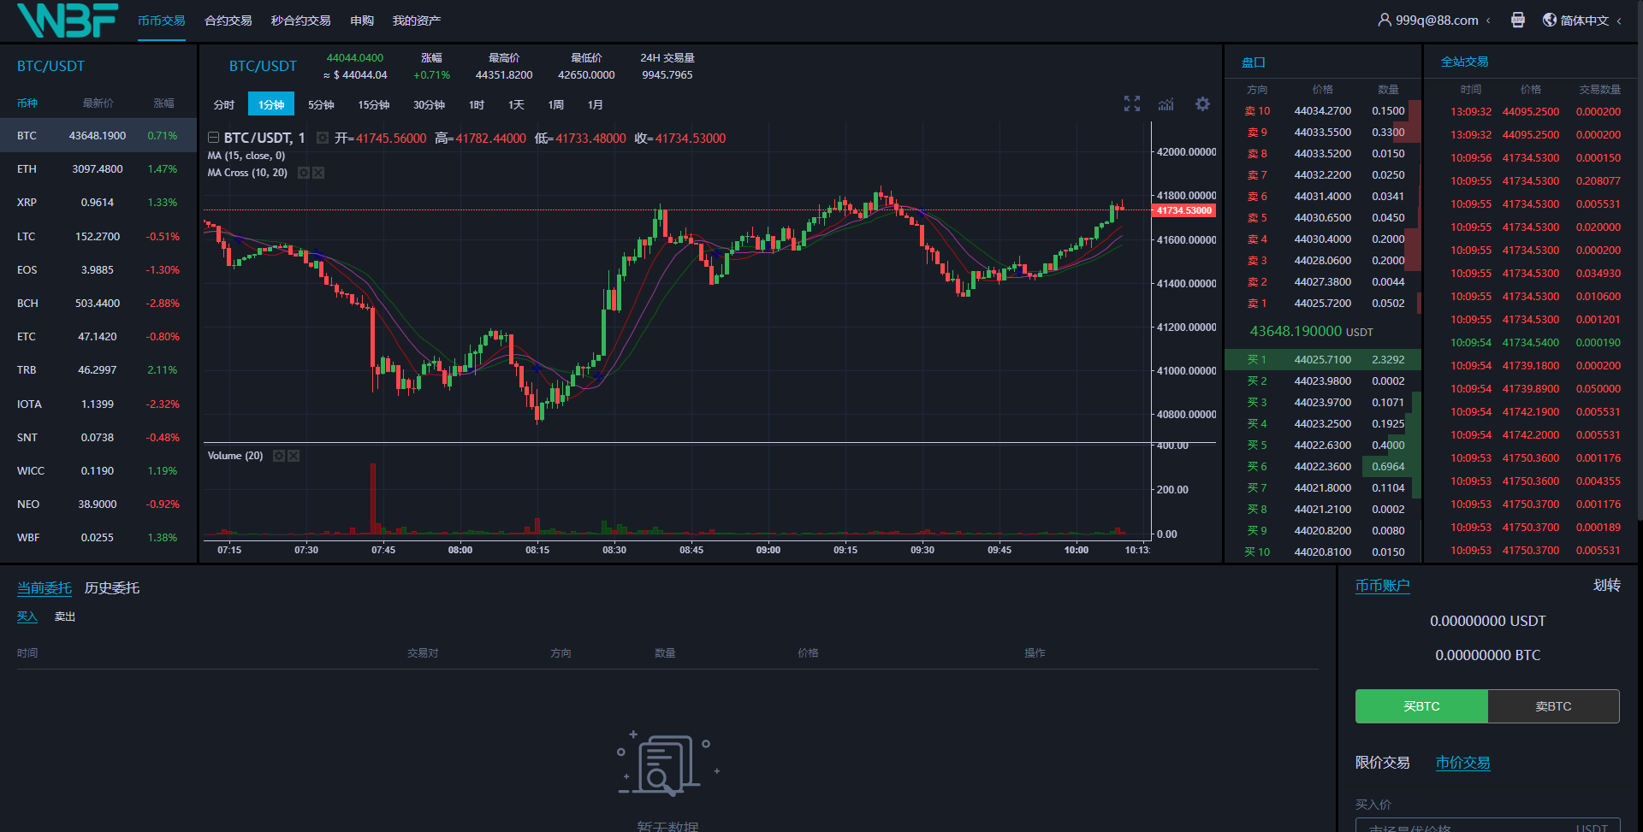
Task: Switch to the 卖BTC sell mode
Action: 1553,706
